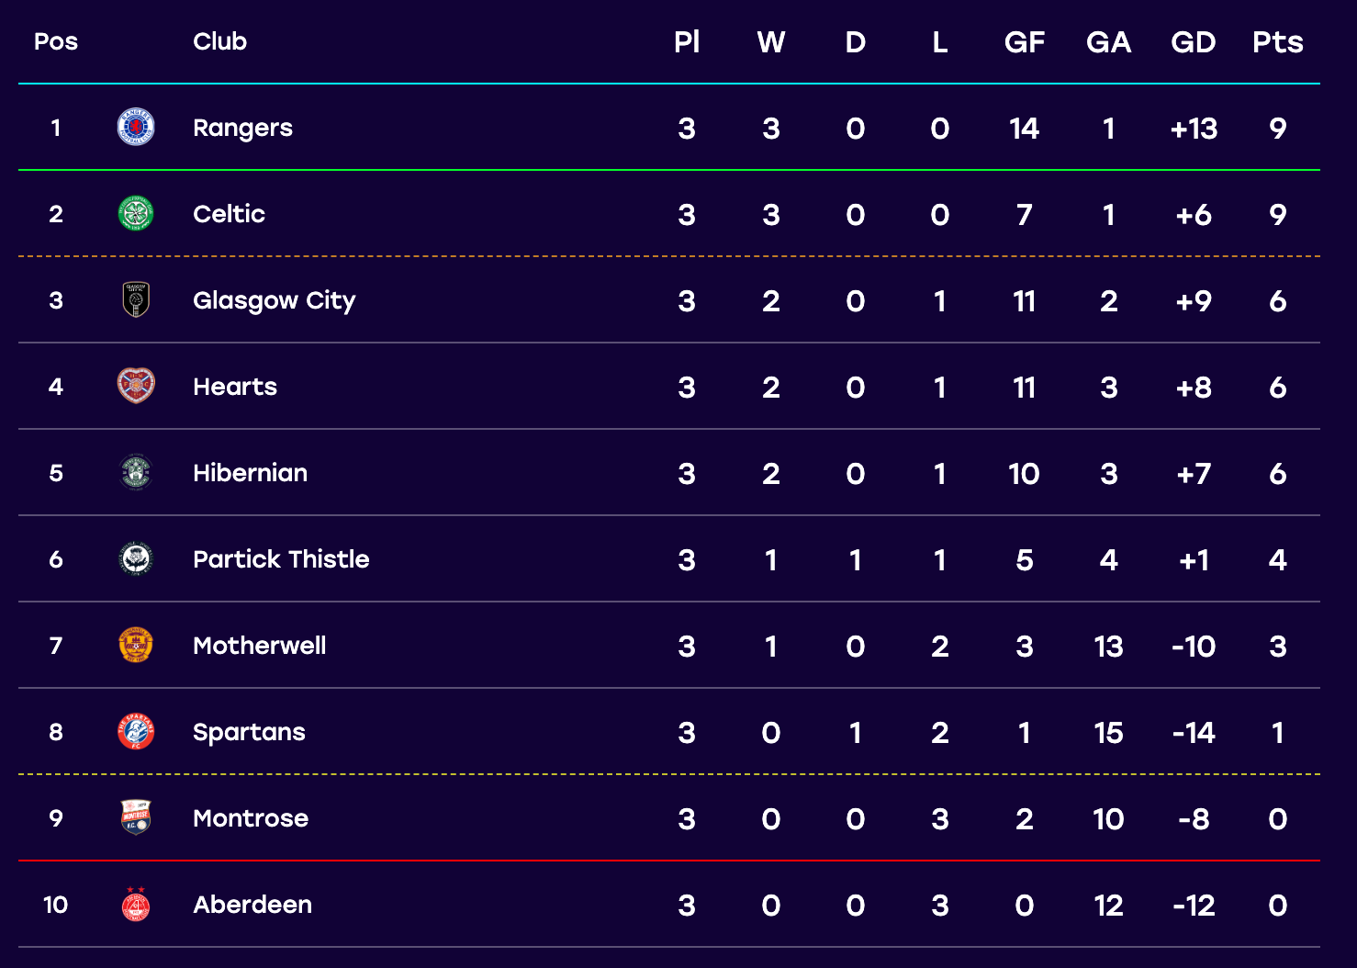Image resolution: width=1357 pixels, height=968 pixels.
Task: Click the Celtic club crest
Action: [136, 213]
